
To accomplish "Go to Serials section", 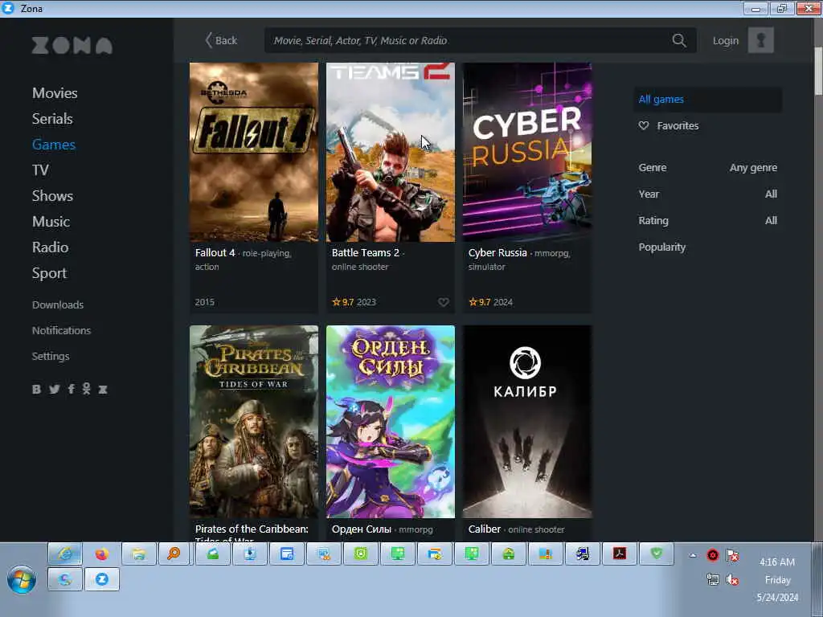I will click(52, 119).
